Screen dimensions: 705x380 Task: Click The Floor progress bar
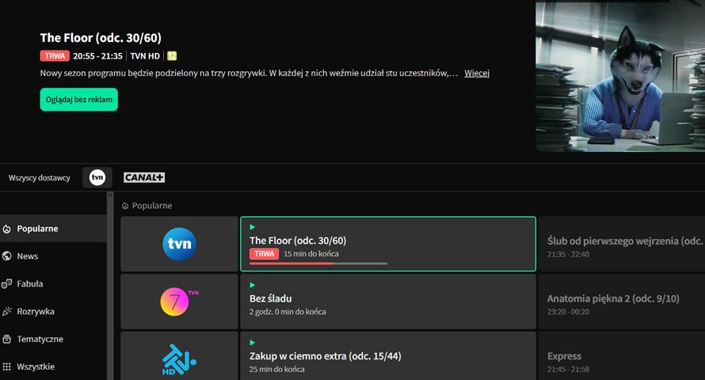pyautogui.click(x=318, y=264)
